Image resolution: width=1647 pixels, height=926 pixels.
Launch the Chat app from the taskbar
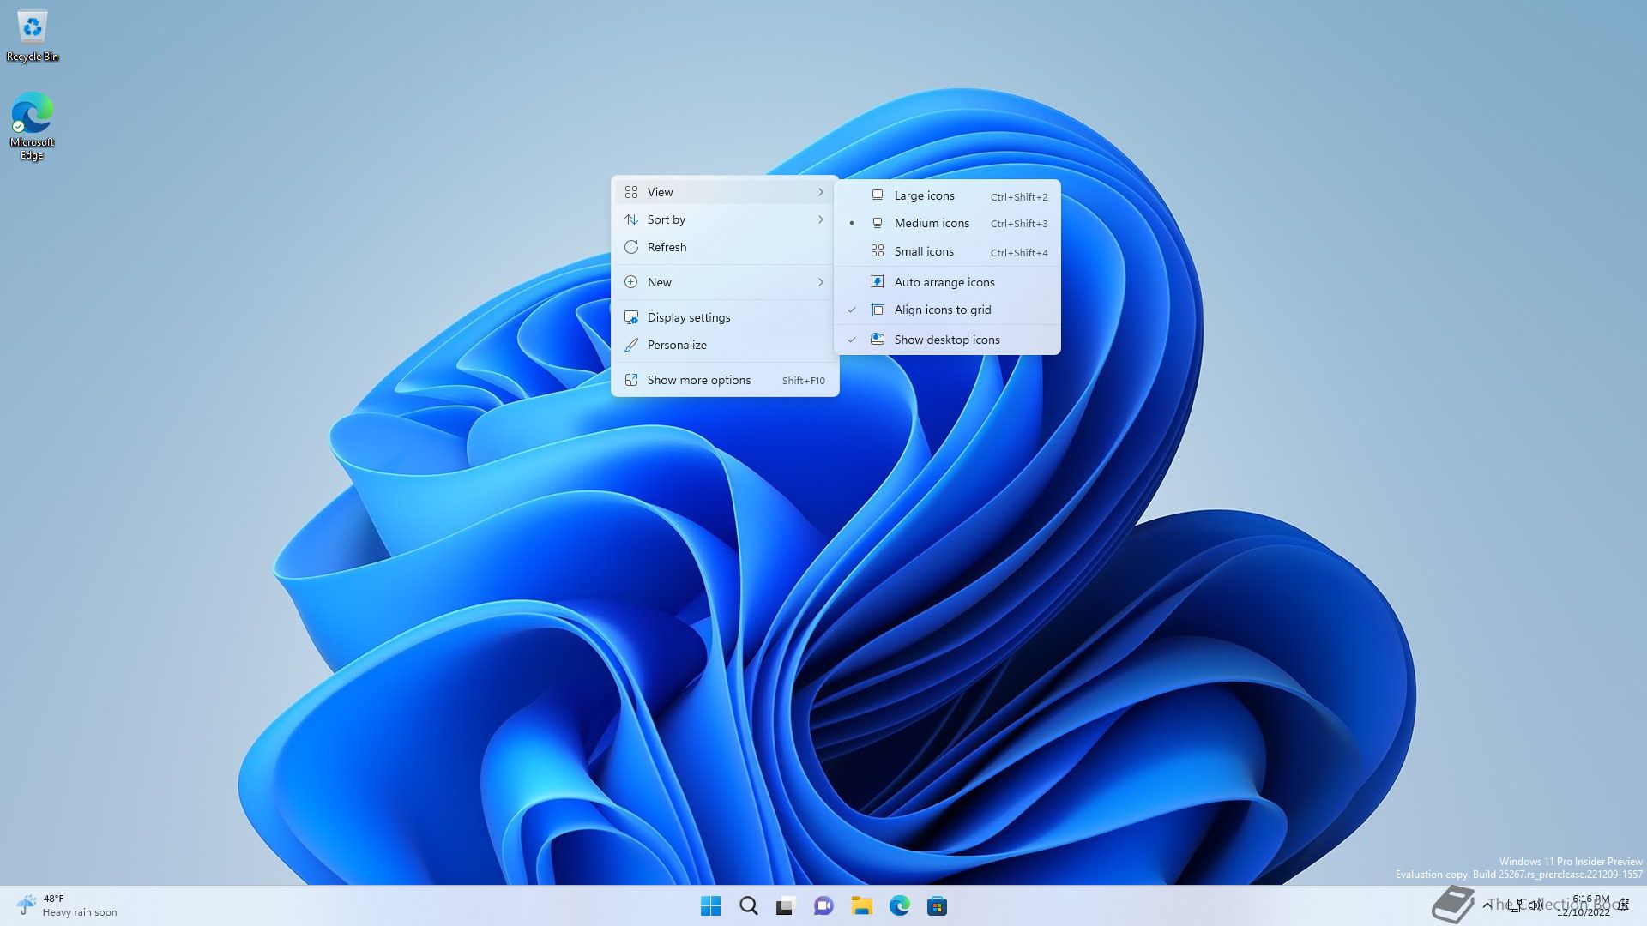tap(823, 906)
